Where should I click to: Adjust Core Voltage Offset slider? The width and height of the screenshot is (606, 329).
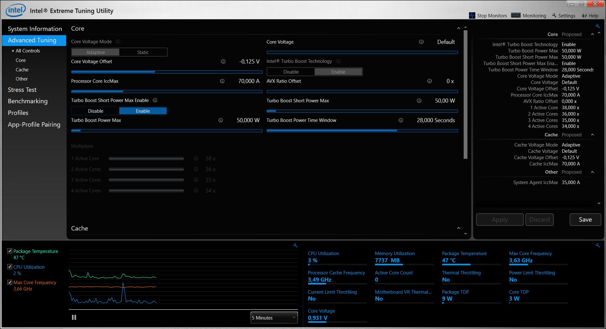pos(167,72)
